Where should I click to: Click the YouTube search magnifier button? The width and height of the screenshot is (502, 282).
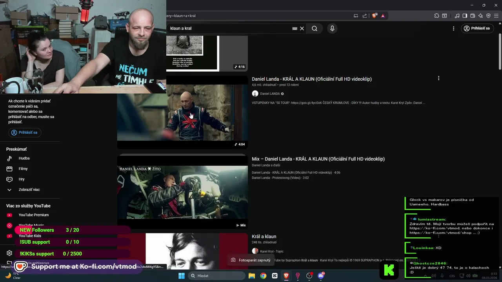pyautogui.click(x=315, y=28)
